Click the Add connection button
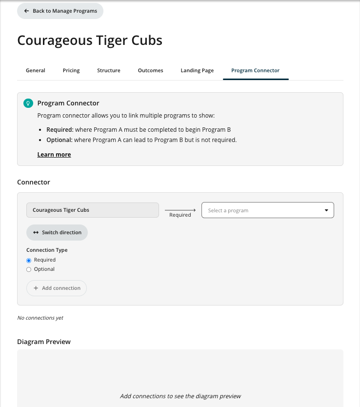 pos(57,288)
